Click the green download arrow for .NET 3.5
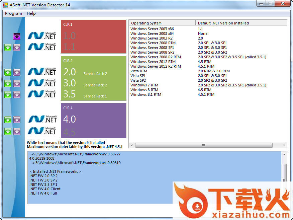Image resolution: width=293 pixels, height=220 pixels. tap(8, 95)
